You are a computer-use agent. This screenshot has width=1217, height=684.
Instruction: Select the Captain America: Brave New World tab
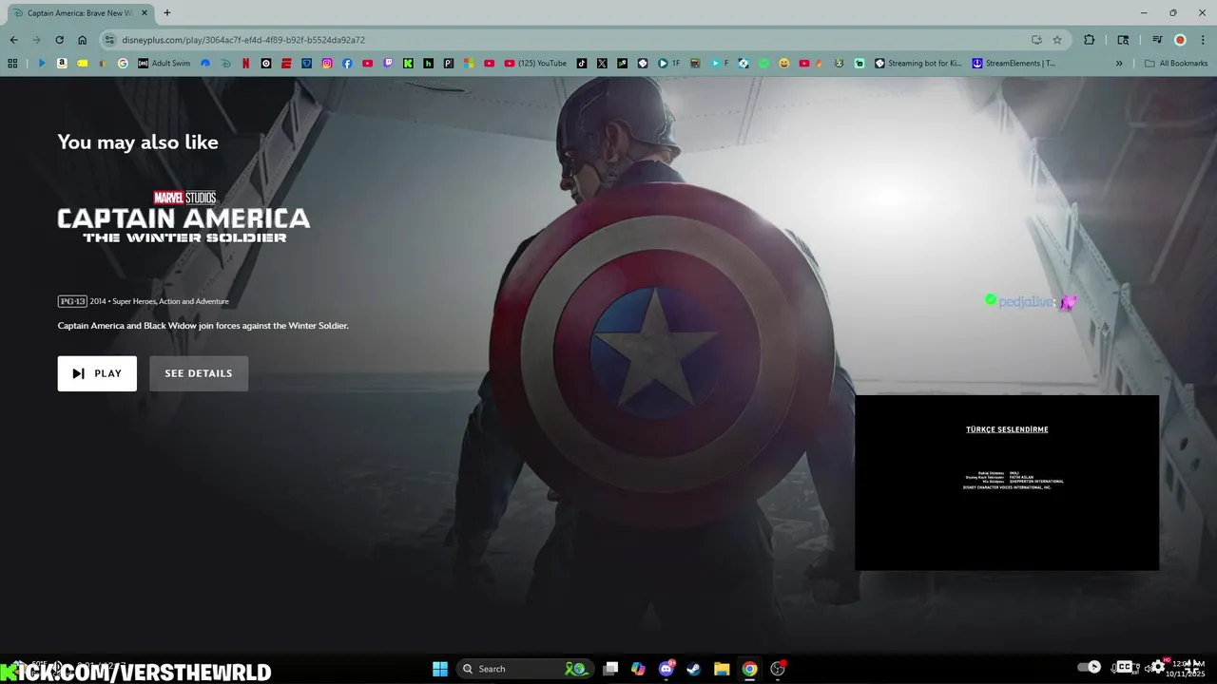(80, 13)
